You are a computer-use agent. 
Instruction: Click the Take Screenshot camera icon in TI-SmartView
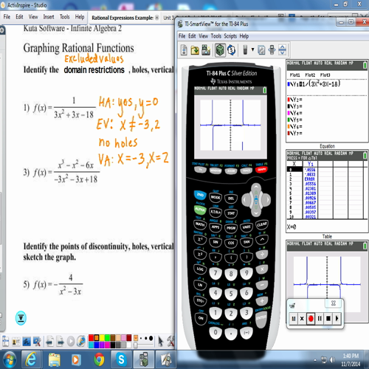click(x=206, y=50)
